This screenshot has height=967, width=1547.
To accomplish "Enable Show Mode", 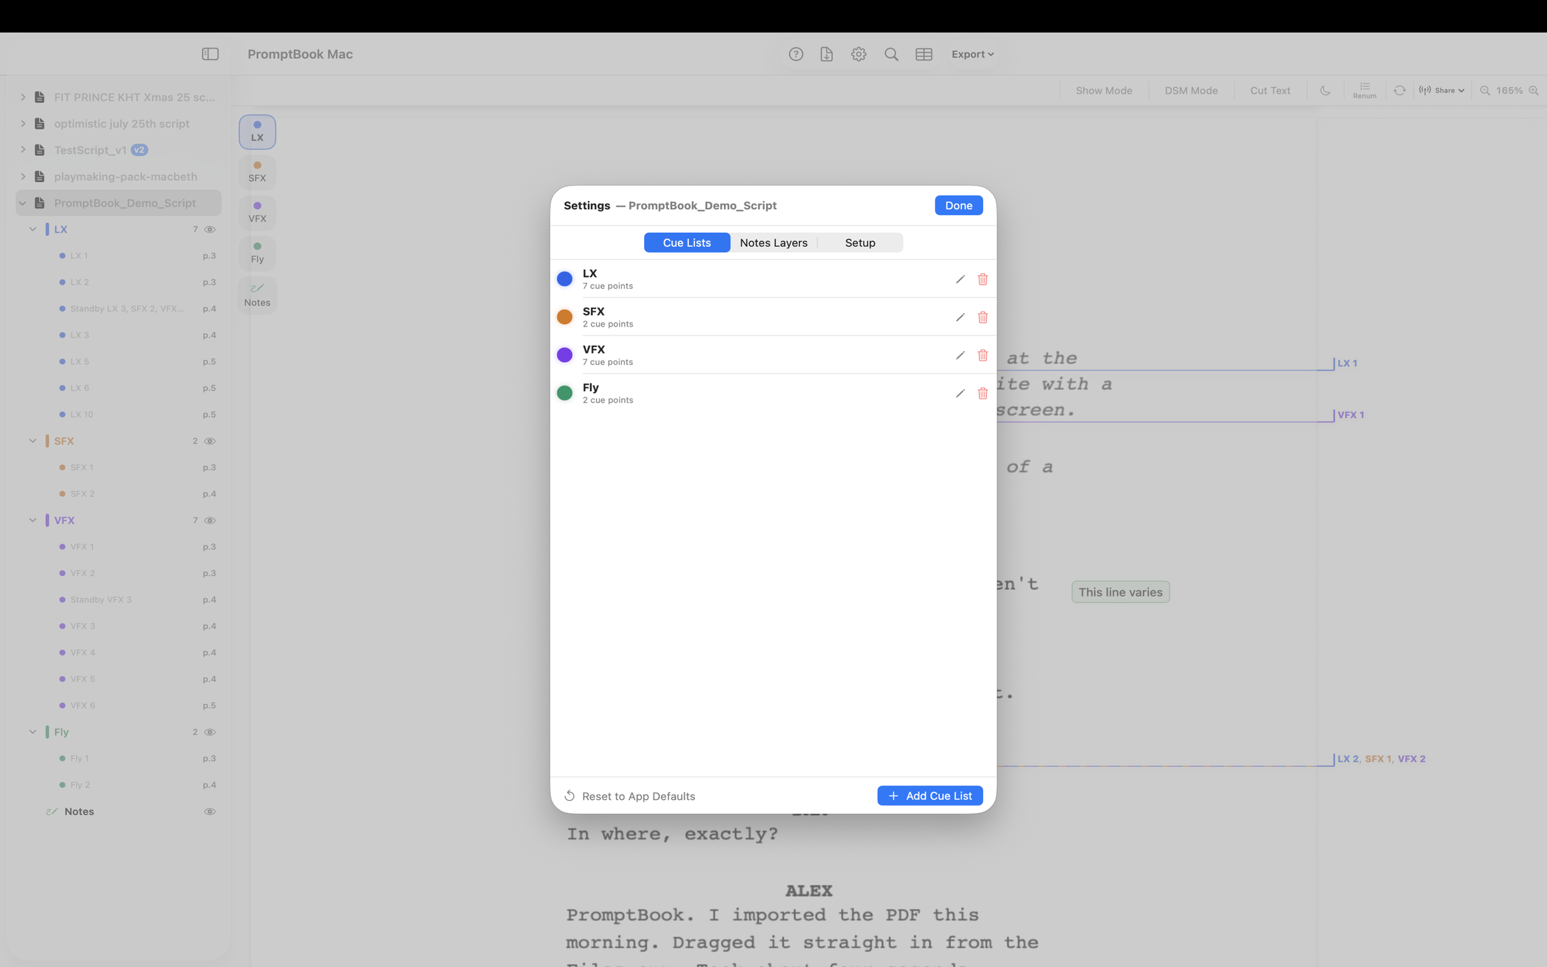I will coord(1103,90).
